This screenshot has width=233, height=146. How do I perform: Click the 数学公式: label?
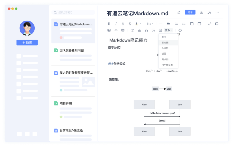(x=115, y=47)
